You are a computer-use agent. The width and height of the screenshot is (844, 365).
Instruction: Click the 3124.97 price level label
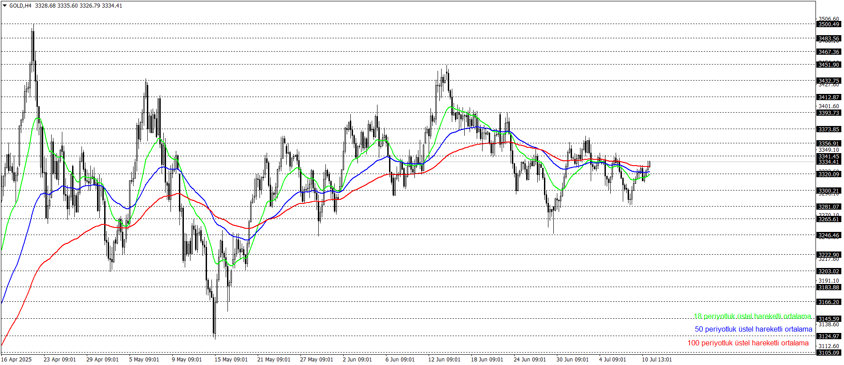click(829, 337)
